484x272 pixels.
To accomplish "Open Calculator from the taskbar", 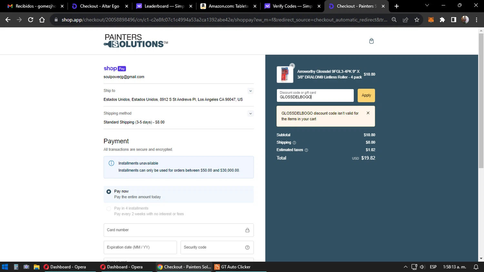I will 16,267.
